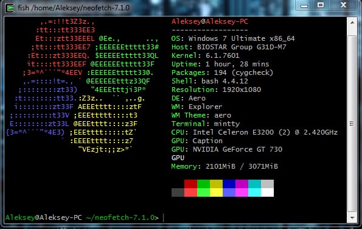Click the dark gray color block
Screen dimensions: 362x229
178,192
